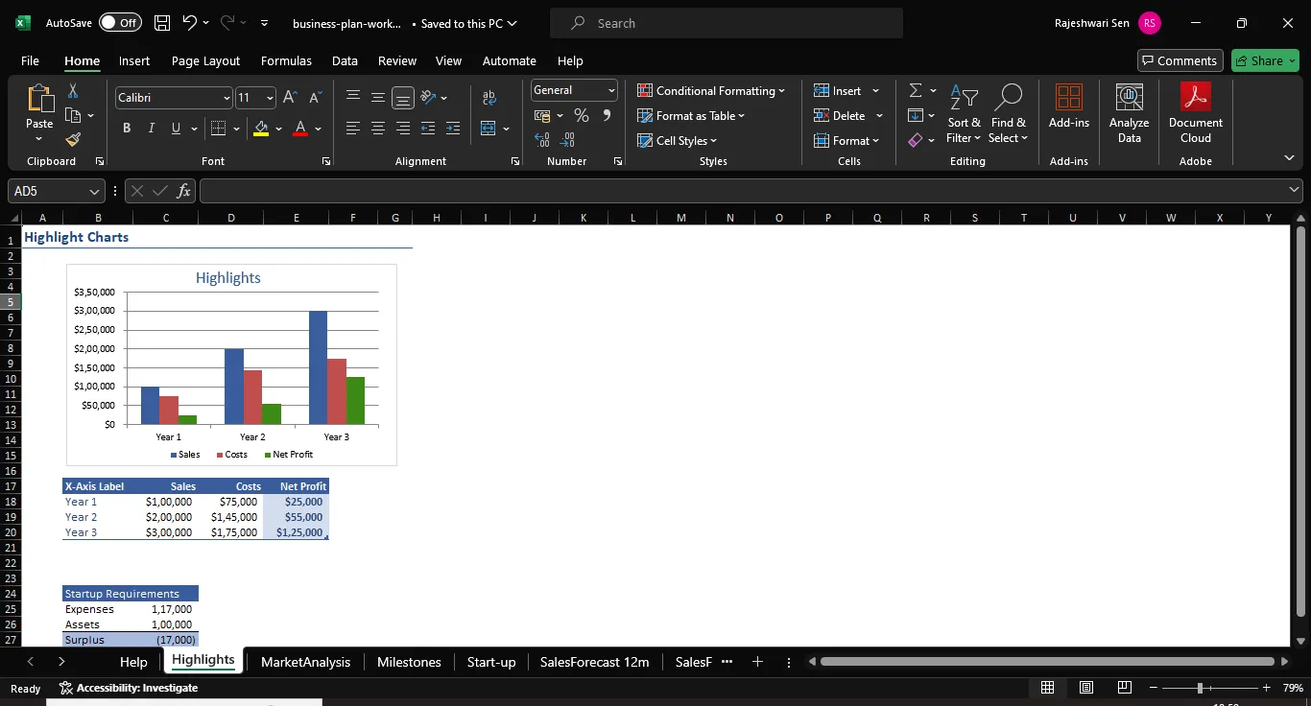The height and width of the screenshot is (706, 1311).
Task: Click the Decrease Indent icon
Action: tap(428, 129)
